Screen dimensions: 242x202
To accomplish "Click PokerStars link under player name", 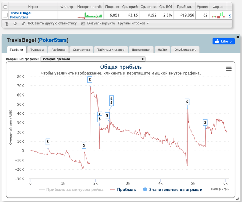I will click(19, 17).
